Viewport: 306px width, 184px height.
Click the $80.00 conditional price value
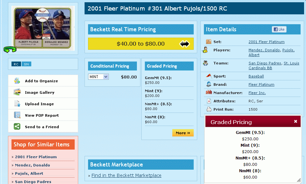pos(129,77)
